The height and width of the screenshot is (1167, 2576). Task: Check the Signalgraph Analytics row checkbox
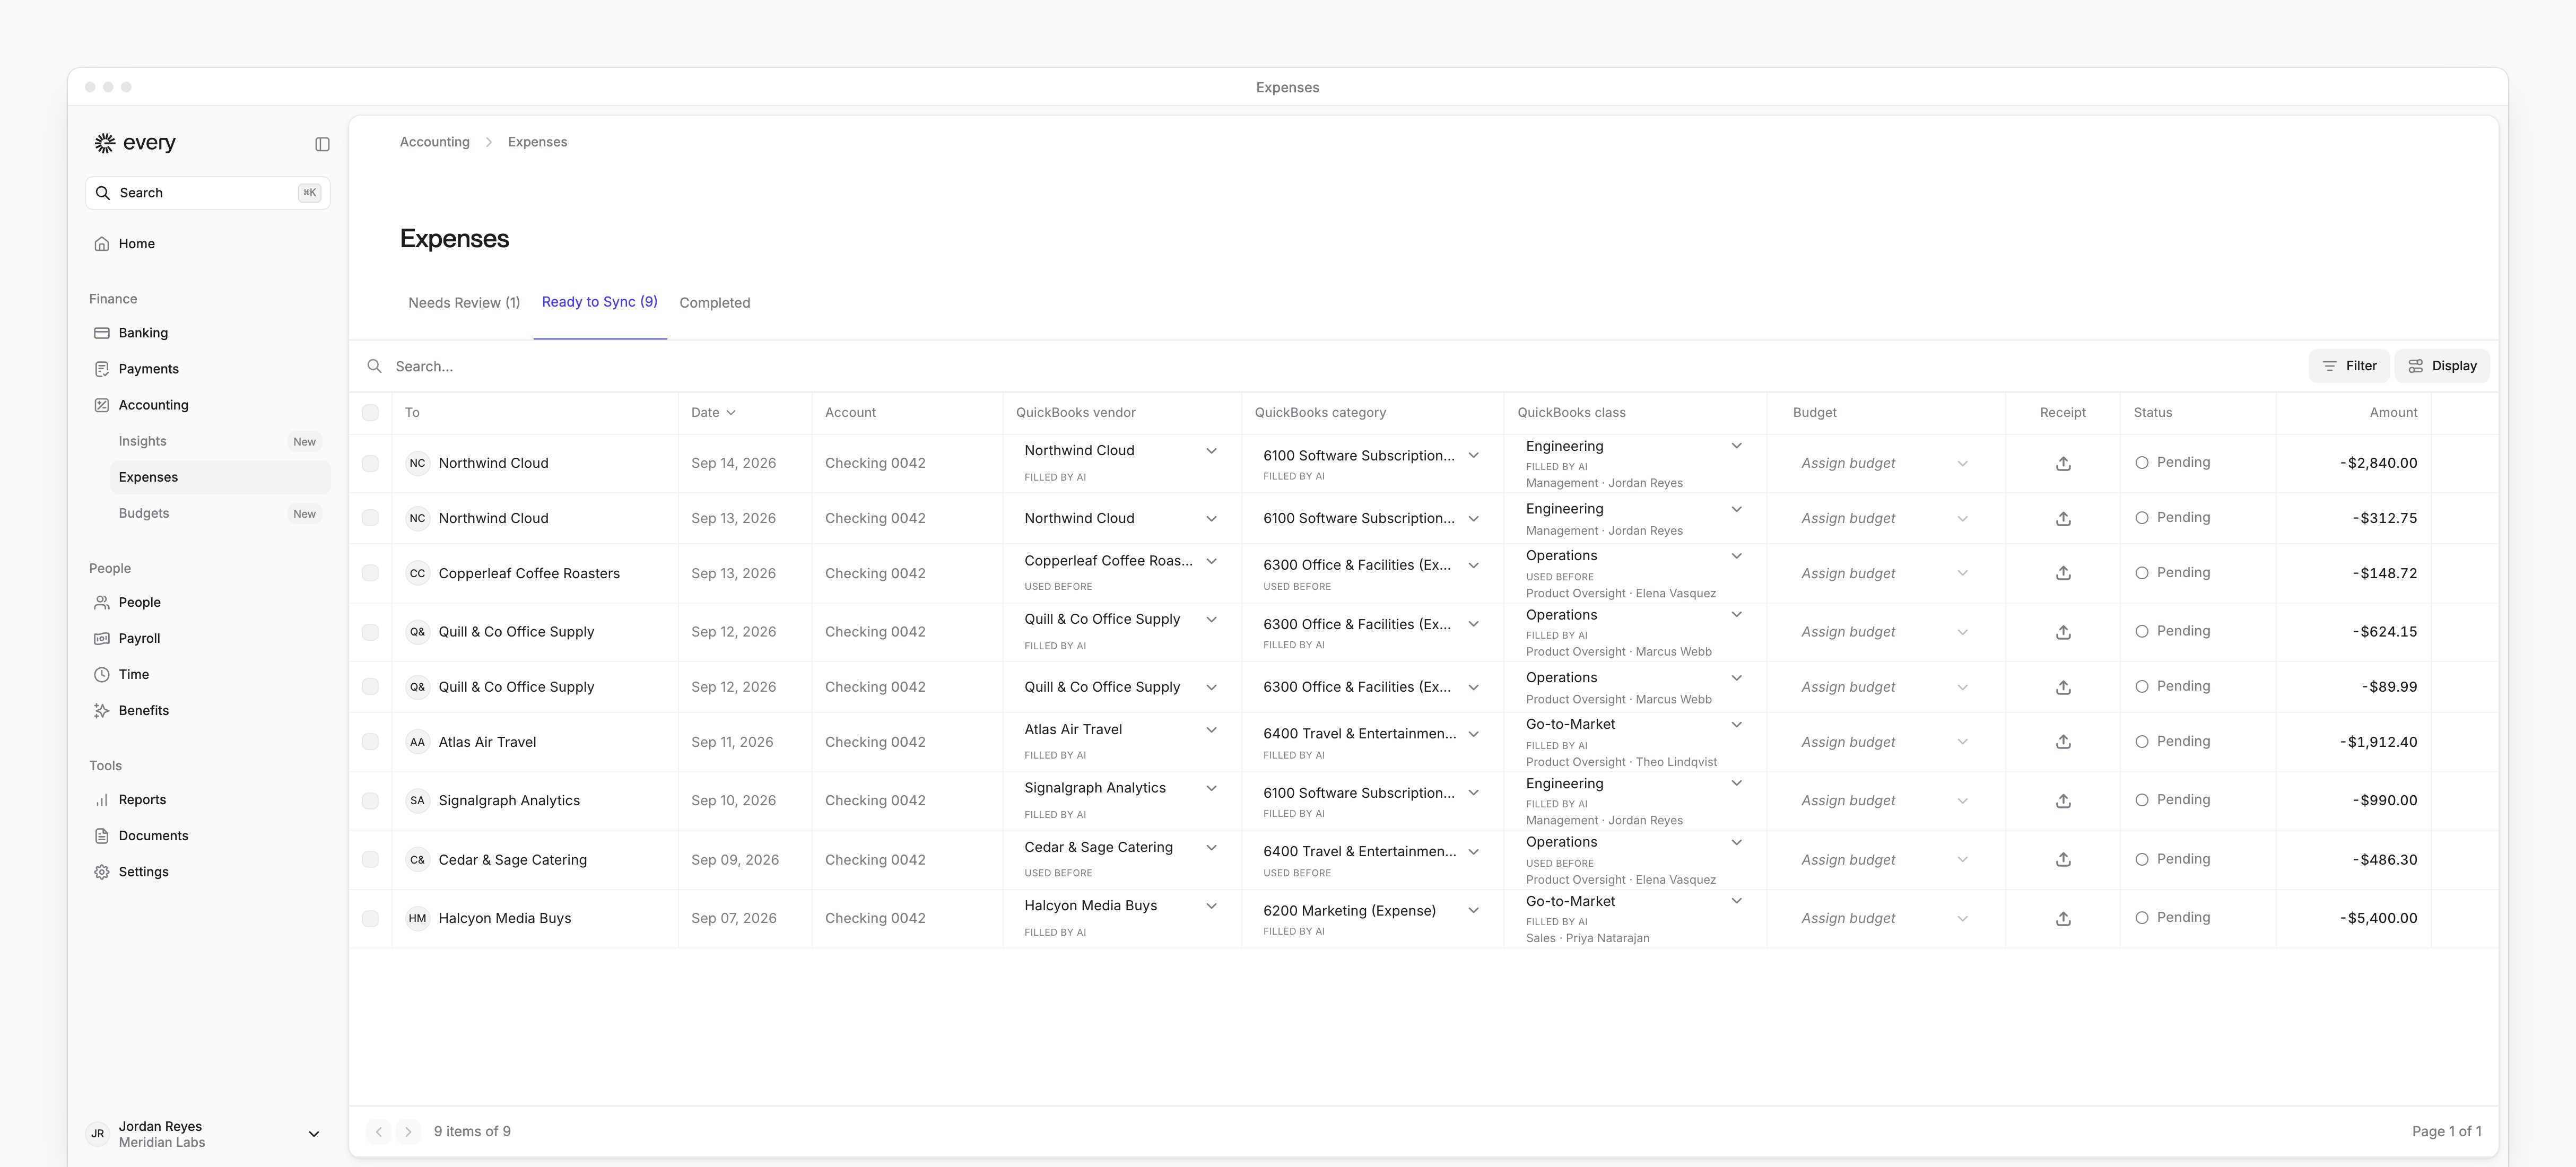point(370,801)
